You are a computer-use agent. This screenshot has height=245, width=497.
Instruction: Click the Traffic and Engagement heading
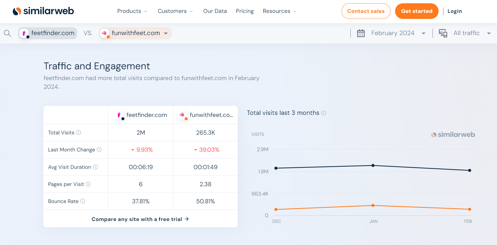pyautogui.click(x=97, y=66)
